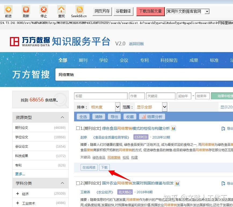The height and width of the screenshot is (207, 233).
Task: Click the 标题 filter field
Action: [x=101, y=96]
